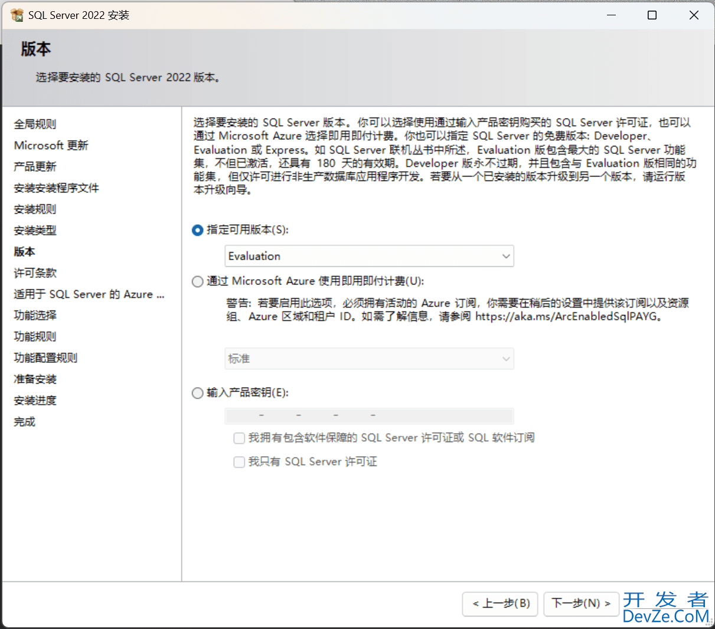Click the aka.ms/ArcEnabledSqlPAYG URL text
The image size is (715, 629).
coord(566,316)
